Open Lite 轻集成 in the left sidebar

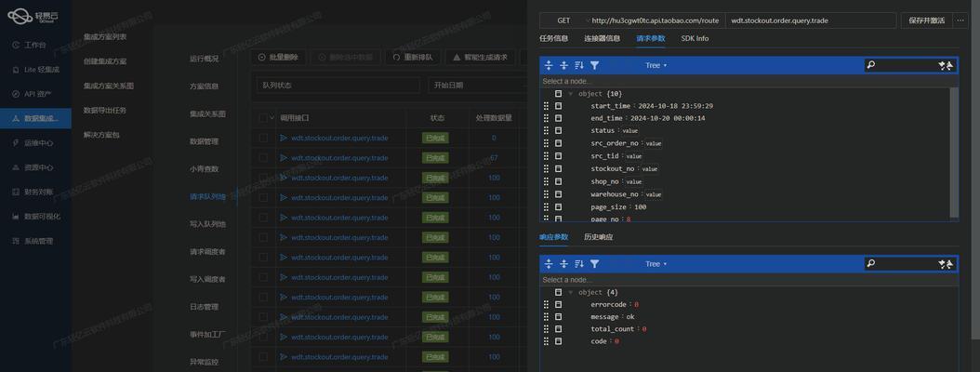35,70
